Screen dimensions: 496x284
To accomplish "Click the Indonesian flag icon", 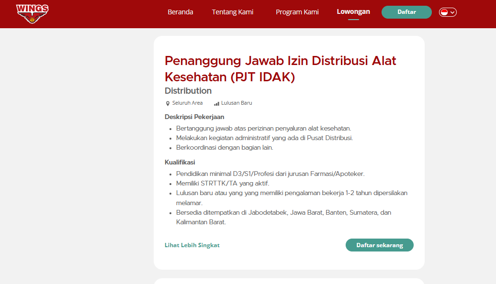I will 444,12.
